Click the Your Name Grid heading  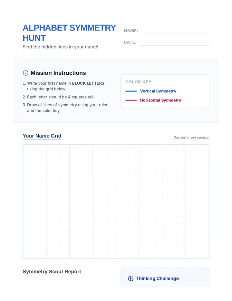42,136
